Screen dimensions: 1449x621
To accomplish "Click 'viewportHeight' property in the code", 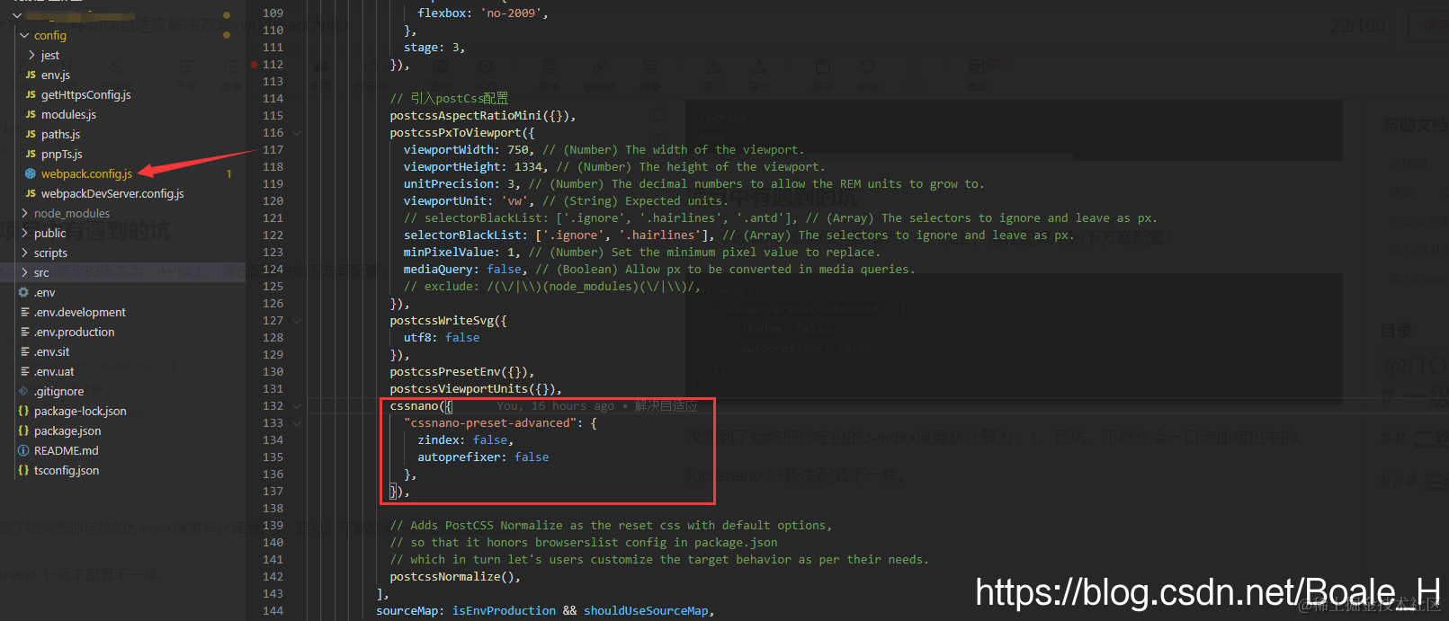I will 452,167.
